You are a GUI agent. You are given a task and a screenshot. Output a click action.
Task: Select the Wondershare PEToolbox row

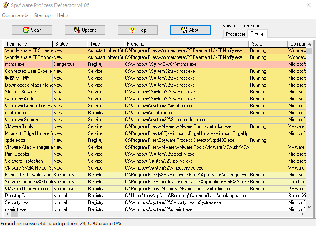pyautogui.click(x=155, y=57)
